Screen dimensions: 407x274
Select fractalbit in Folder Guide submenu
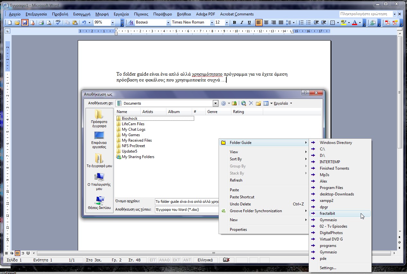(x=327, y=213)
